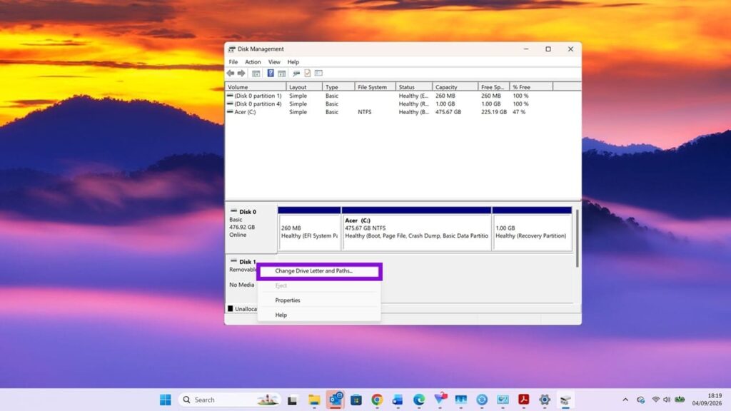Sort by the Layout column header
The height and width of the screenshot is (411, 731).
(304, 87)
